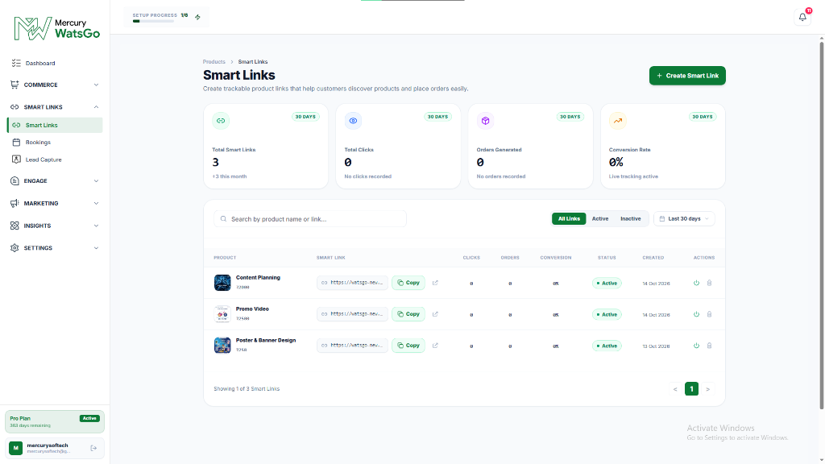The width and height of the screenshot is (825, 464).
Task: Copy the Promo Video smart link
Action: pos(408,314)
